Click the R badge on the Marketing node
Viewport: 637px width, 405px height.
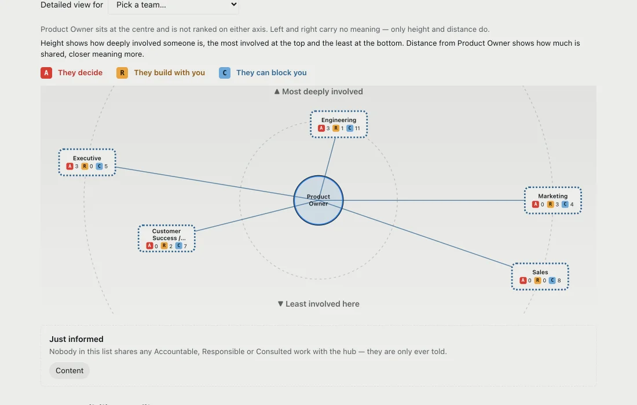(x=551, y=205)
